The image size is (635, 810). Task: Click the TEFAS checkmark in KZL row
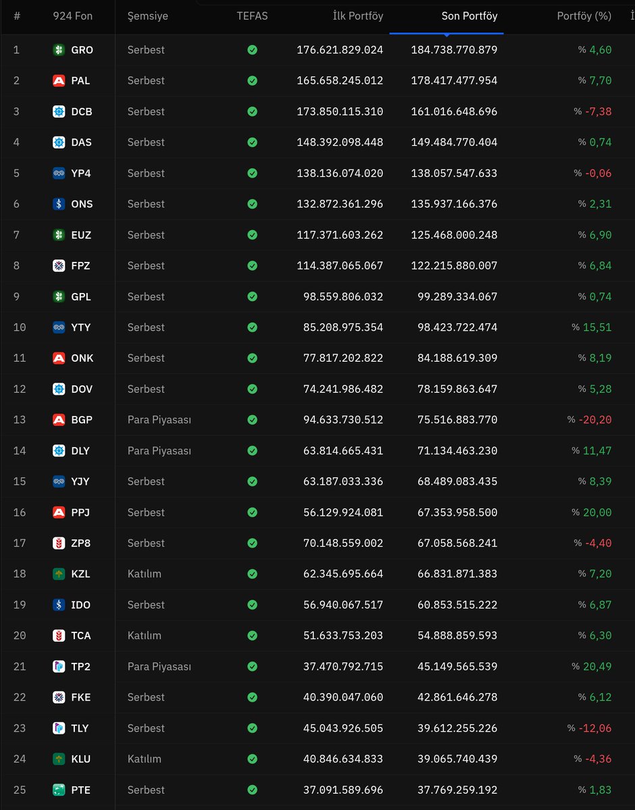point(252,574)
